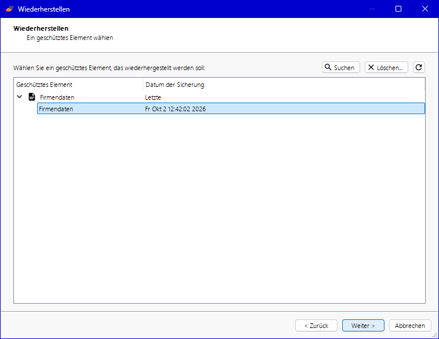
Task: Sort by Geschütztes Element column header
Action: [78, 85]
